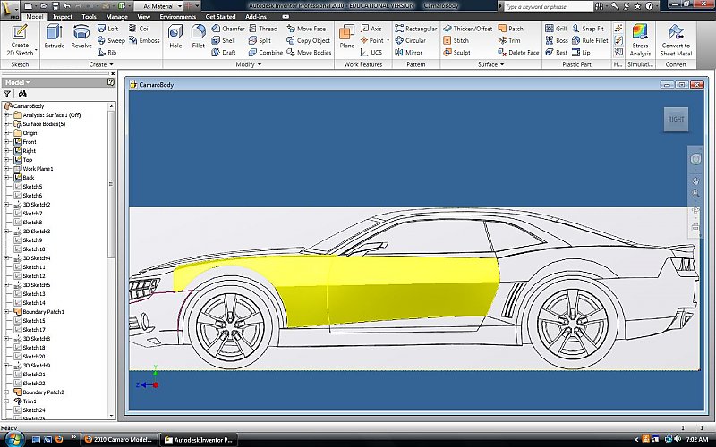The width and height of the screenshot is (716, 447).
Task: Select the Rectangular pattern tool
Action: point(416,29)
